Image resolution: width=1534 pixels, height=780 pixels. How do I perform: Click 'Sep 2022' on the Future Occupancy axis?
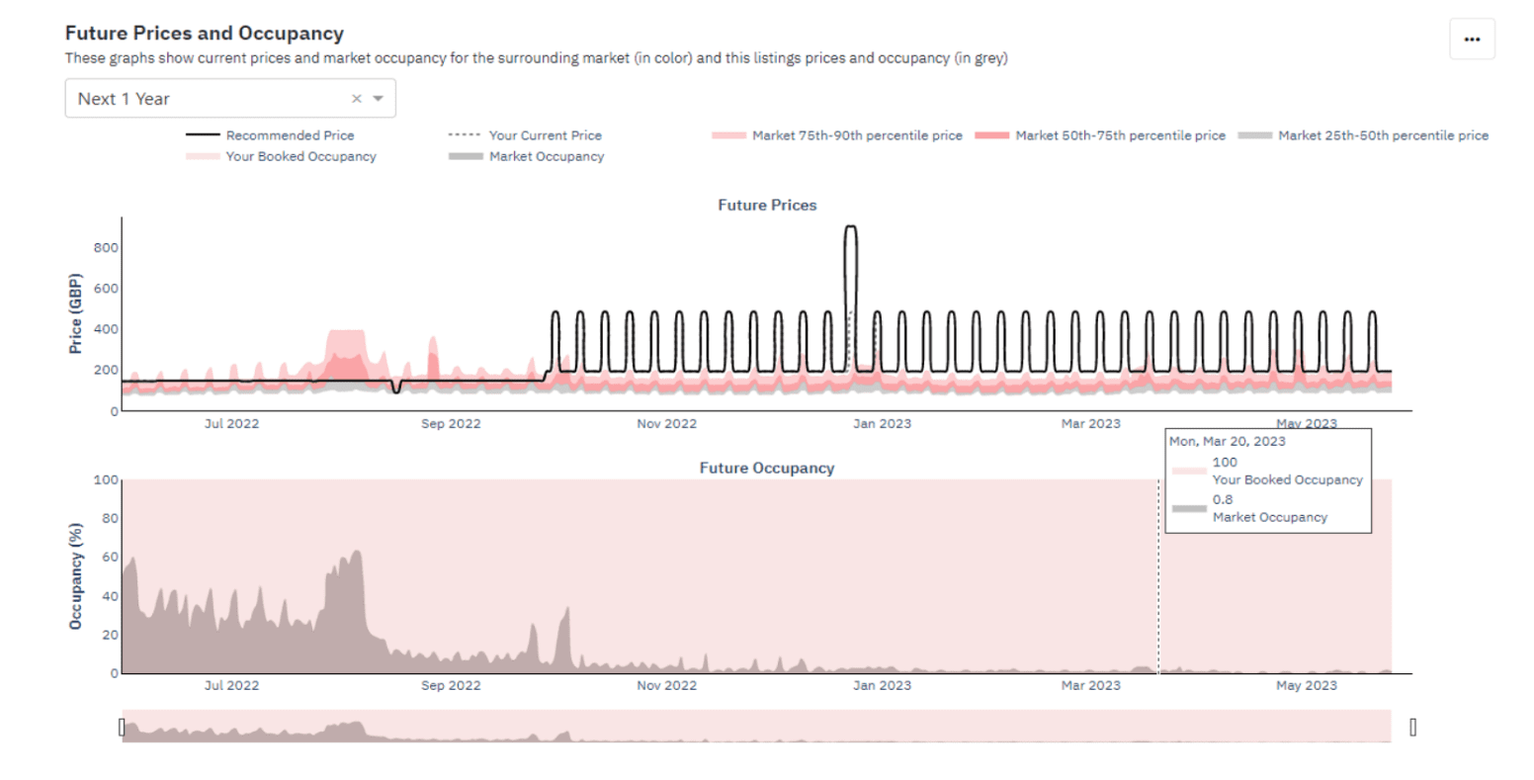[x=451, y=685]
